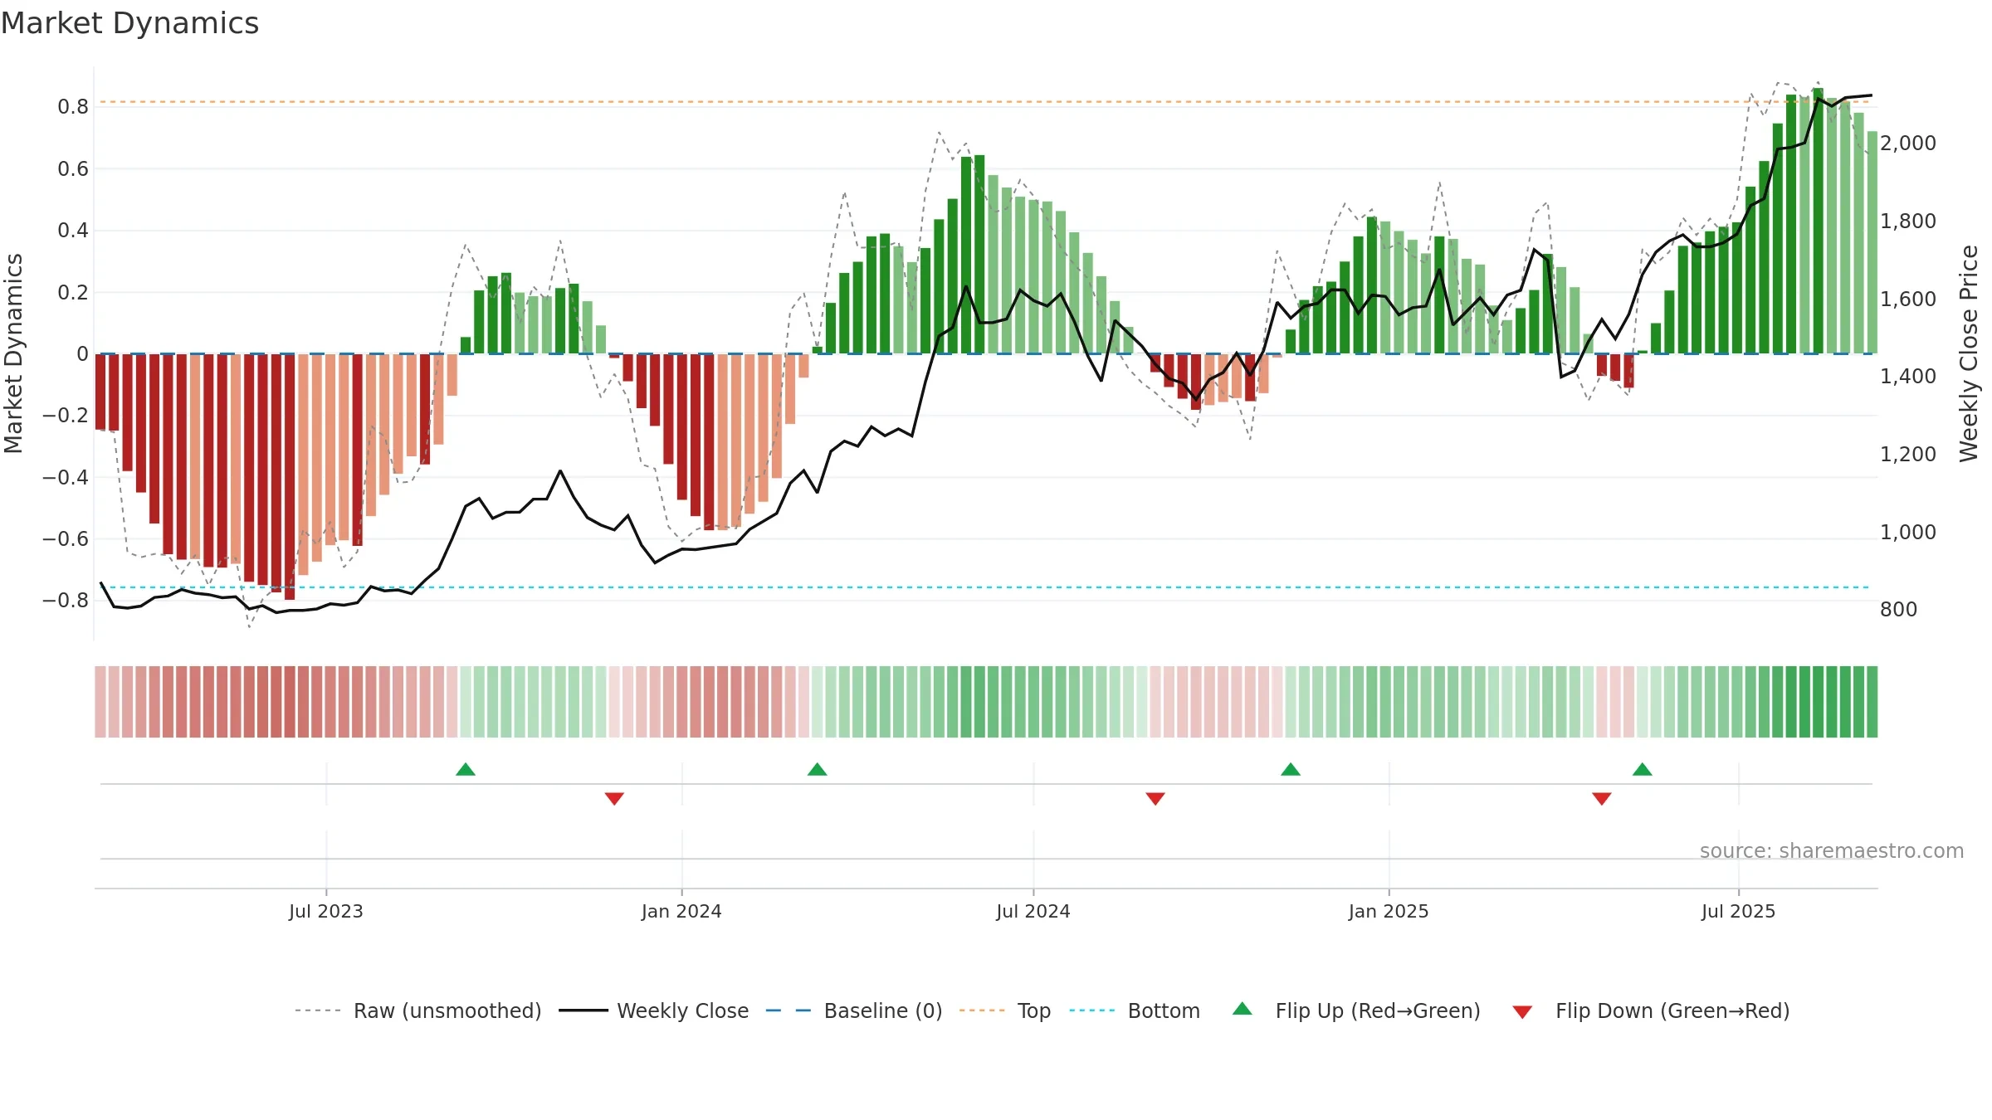Viewport: 1992px width, 1120px height.
Task: Toggle the Baseline (0) legend entry
Action: (853, 1010)
